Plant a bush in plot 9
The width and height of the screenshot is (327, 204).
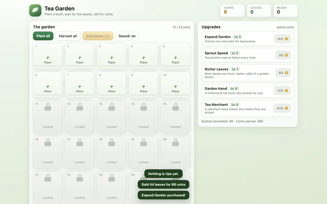pos(143,85)
